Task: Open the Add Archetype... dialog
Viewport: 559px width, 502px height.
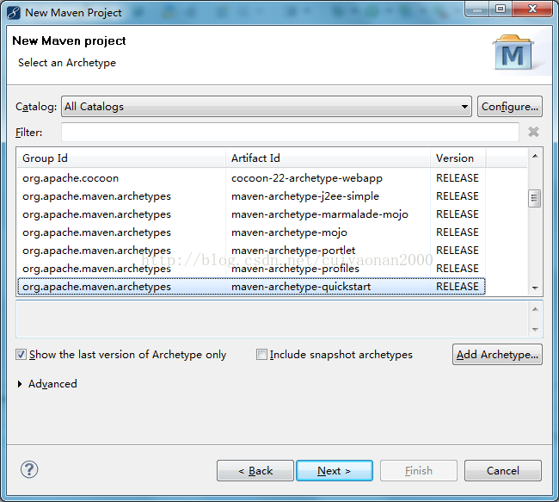Action: pyautogui.click(x=497, y=355)
